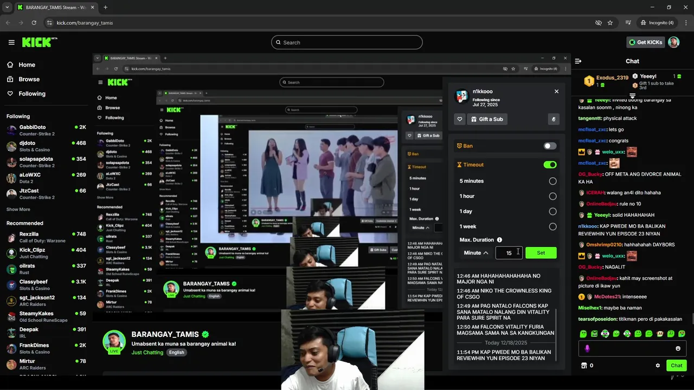Click the BARANGAY_TAMIS channel avatar with LIVE badge
Viewport: 694px width, 390px height.
pyautogui.click(x=114, y=342)
